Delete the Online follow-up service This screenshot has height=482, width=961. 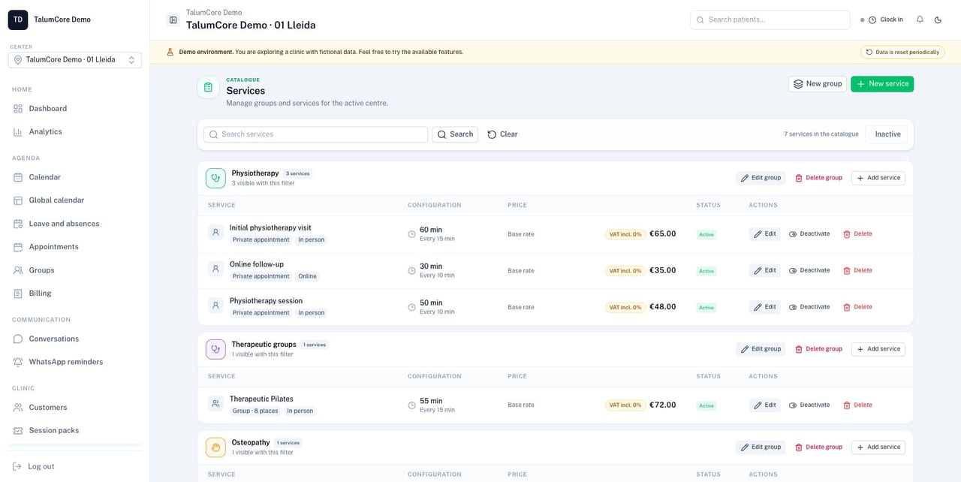[x=857, y=271]
